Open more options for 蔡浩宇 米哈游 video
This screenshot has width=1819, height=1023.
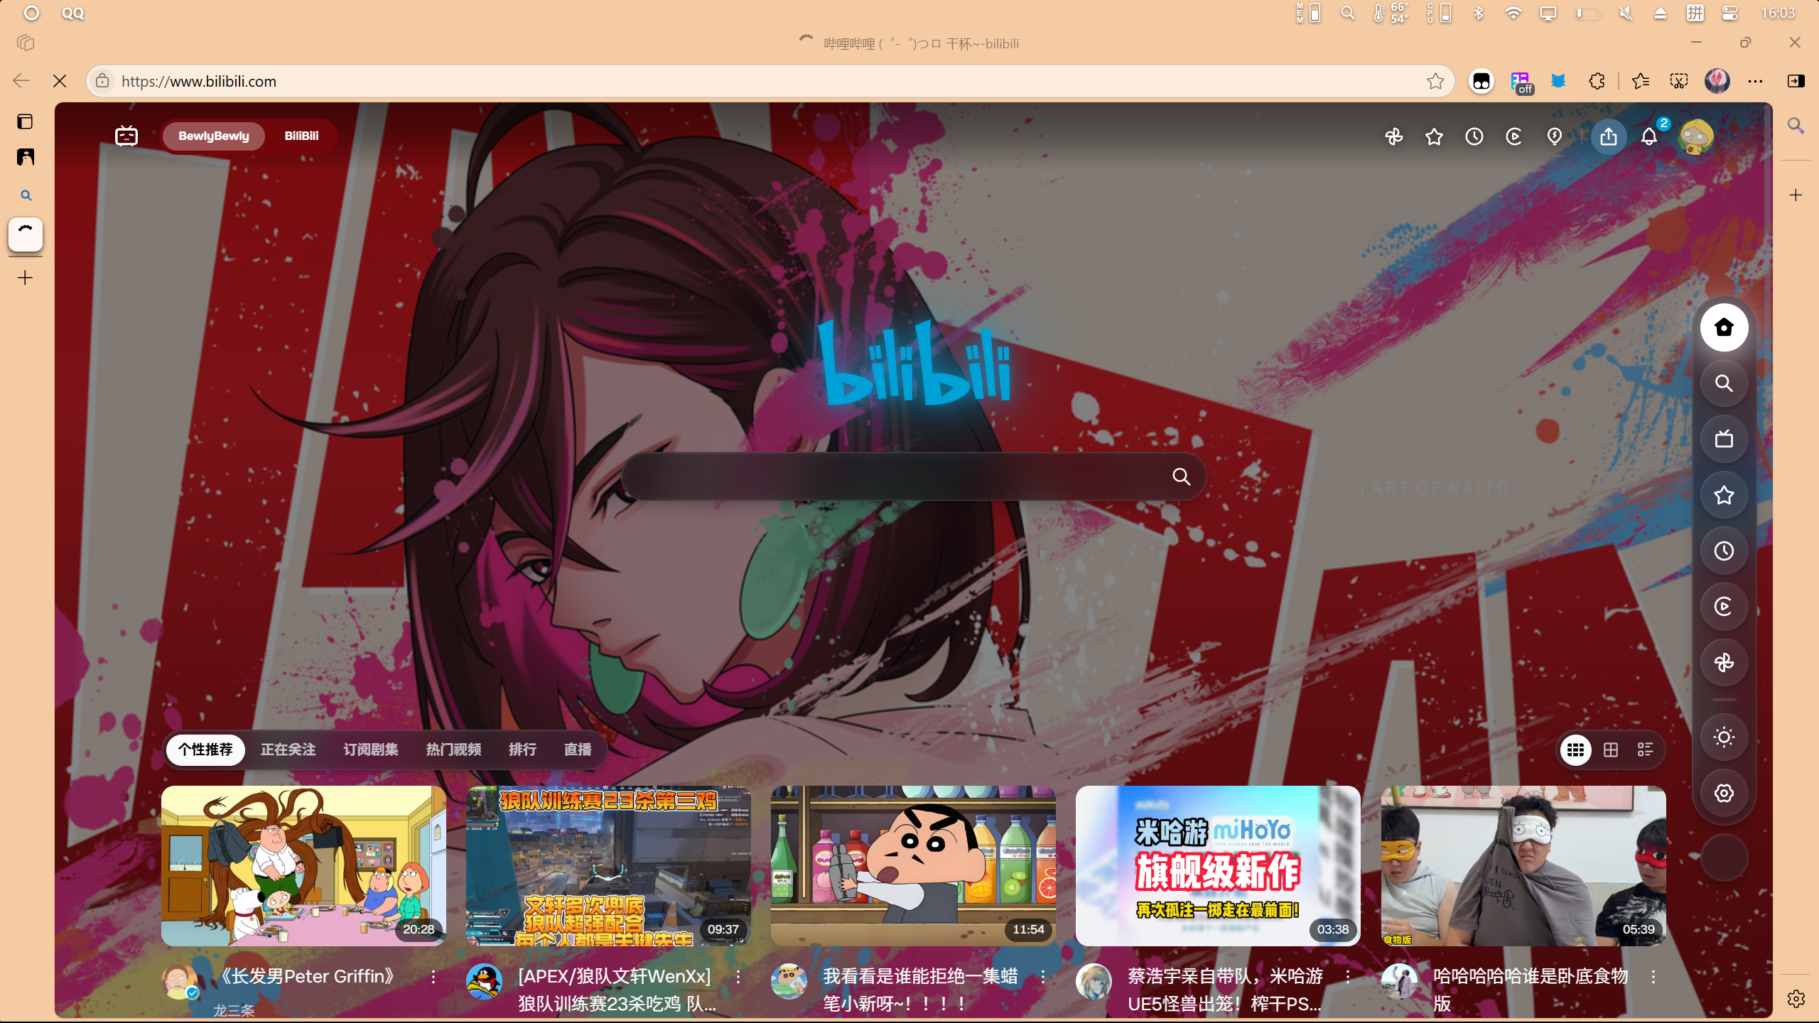coord(1347,978)
